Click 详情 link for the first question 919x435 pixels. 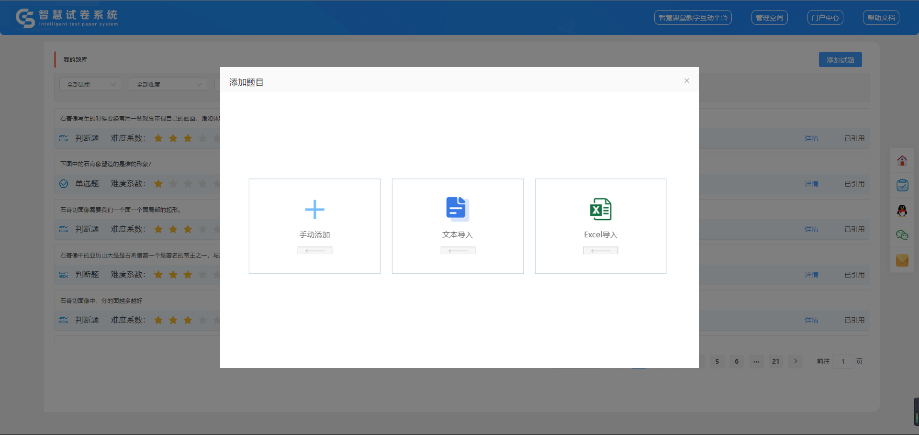811,138
